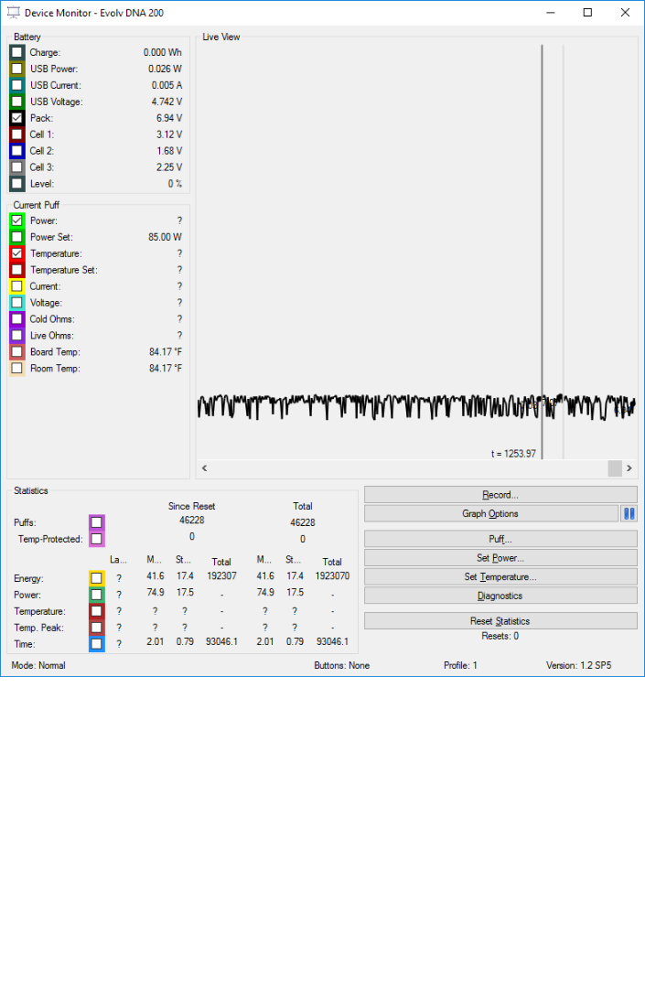Click the Live View scrollbar thumb

coord(615,468)
